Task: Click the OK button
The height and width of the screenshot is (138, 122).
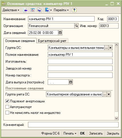Action: pos(83,133)
